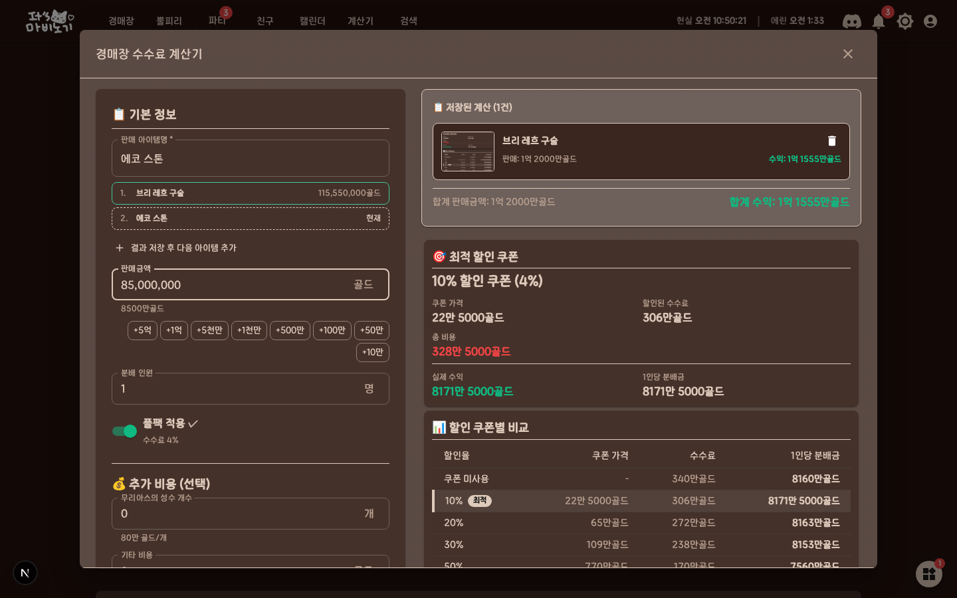
Task: Click the 할인율 column header
Action: point(457,456)
